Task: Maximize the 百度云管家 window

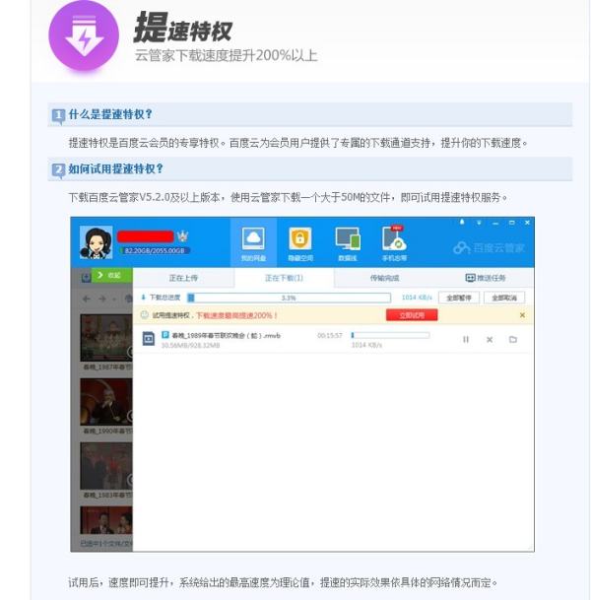Action: coord(512,223)
